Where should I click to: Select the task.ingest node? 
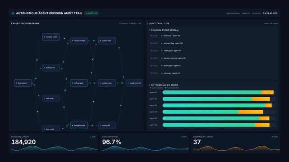pyautogui.click(x=23, y=83)
